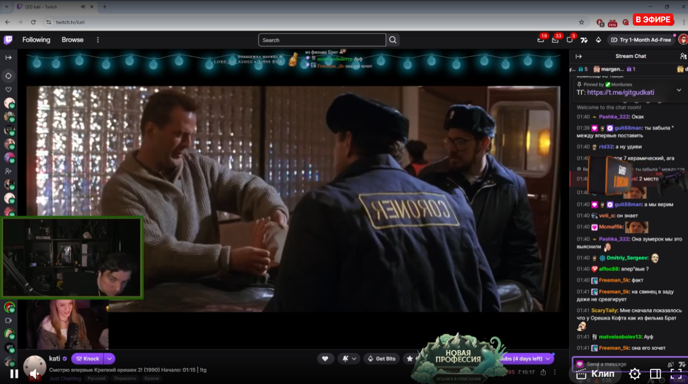
Task: Open the bell notification dropdown
Action: pos(349,359)
